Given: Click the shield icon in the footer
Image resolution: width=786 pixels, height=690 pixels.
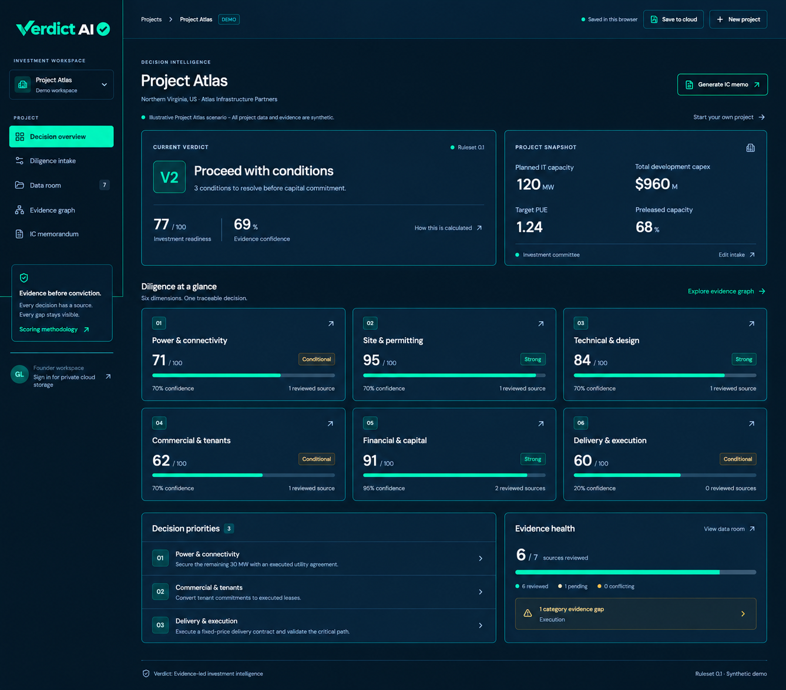Looking at the screenshot, I should [146, 674].
